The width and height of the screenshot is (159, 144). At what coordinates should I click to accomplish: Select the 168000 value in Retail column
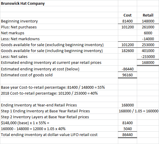click(x=148, y=62)
